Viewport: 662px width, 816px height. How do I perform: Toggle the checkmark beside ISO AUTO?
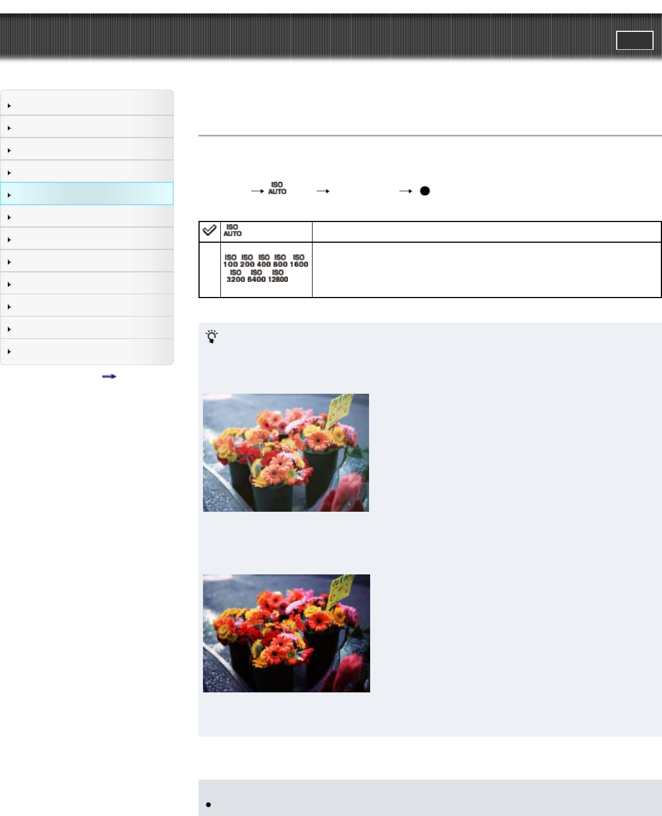coord(210,230)
